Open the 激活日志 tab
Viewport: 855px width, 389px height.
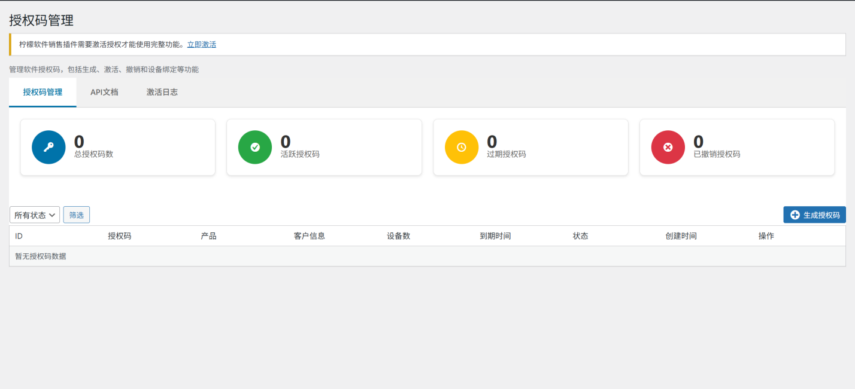click(x=162, y=93)
